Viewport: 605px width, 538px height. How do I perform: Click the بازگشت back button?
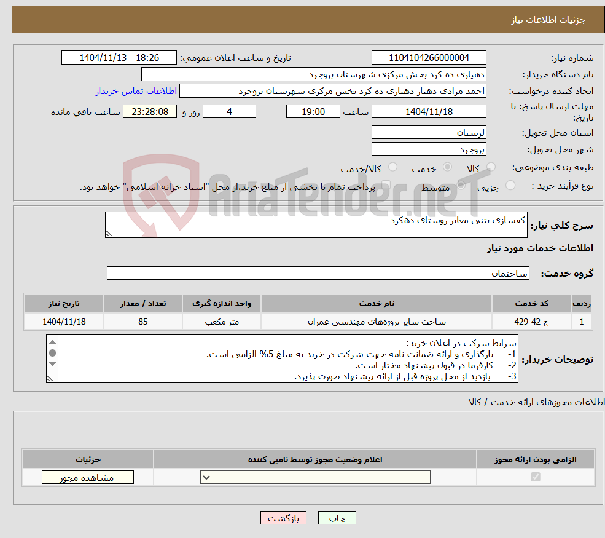(283, 518)
